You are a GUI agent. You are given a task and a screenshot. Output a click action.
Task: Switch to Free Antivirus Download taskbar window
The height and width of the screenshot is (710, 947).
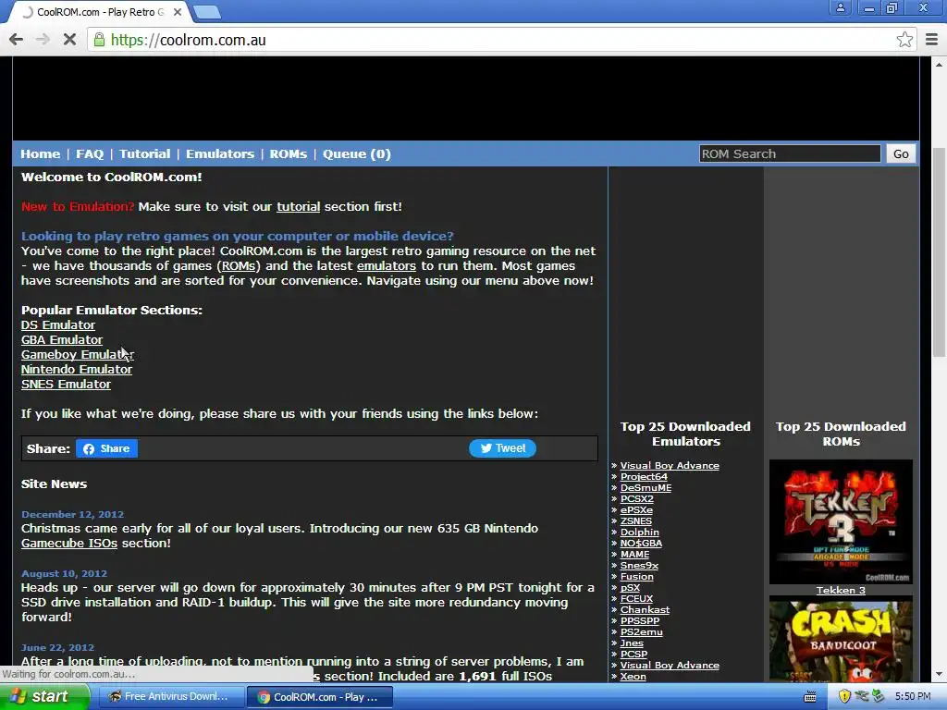click(171, 697)
